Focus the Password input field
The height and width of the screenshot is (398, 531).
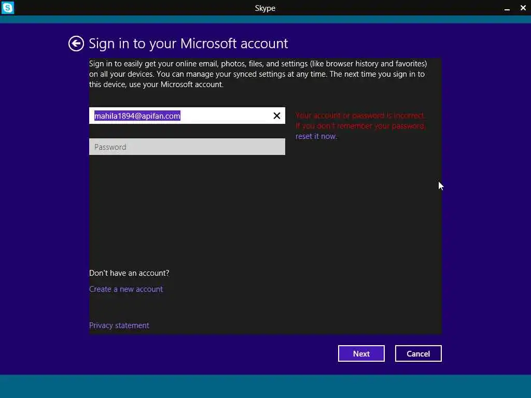point(187,147)
